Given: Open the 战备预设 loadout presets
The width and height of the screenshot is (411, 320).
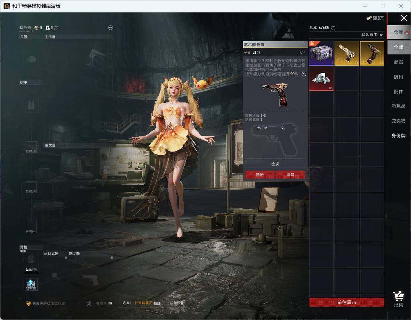Looking at the screenshot, I should click(177, 303).
